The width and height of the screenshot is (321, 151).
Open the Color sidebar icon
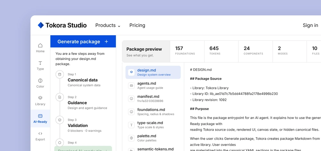coord(40,80)
